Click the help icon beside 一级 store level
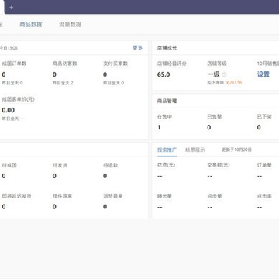The width and height of the screenshot is (279, 279). (x=225, y=74)
